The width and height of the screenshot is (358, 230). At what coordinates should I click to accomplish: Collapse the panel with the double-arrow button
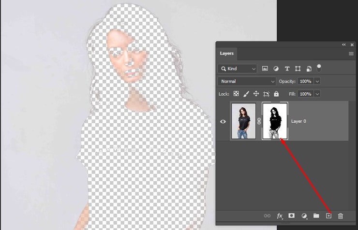[x=344, y=44]
